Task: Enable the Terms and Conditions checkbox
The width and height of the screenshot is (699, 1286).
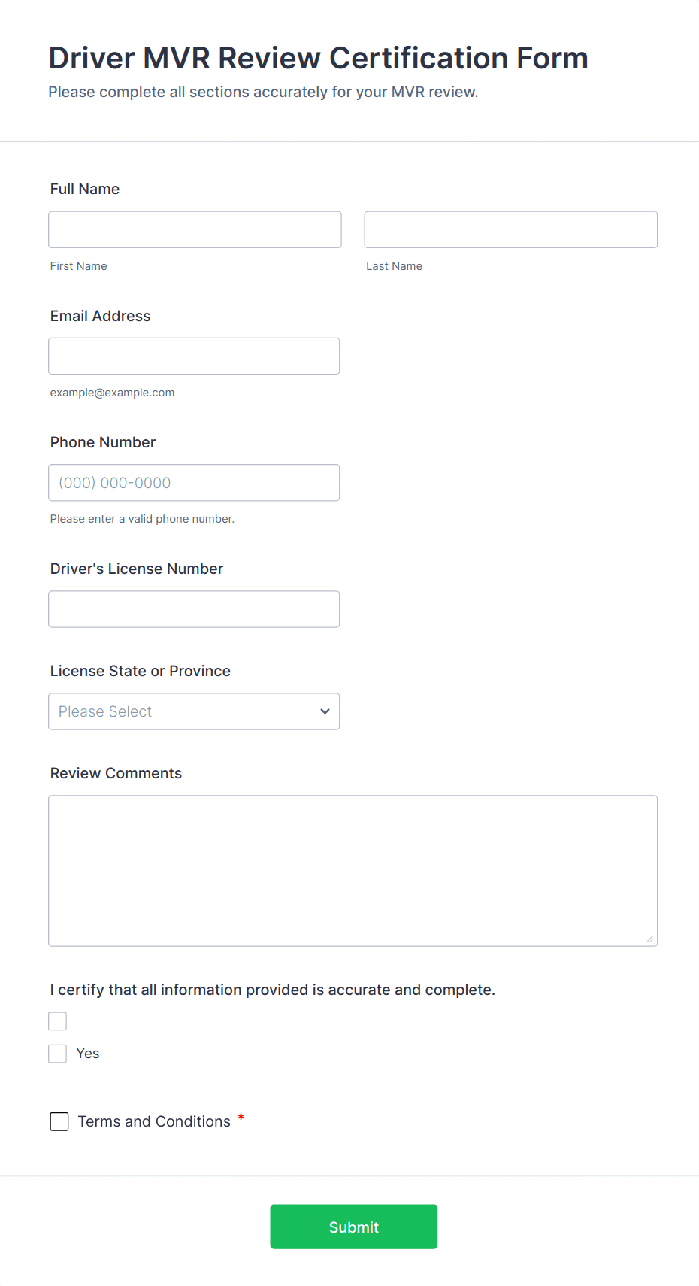Action: [x=59, y=1122]
